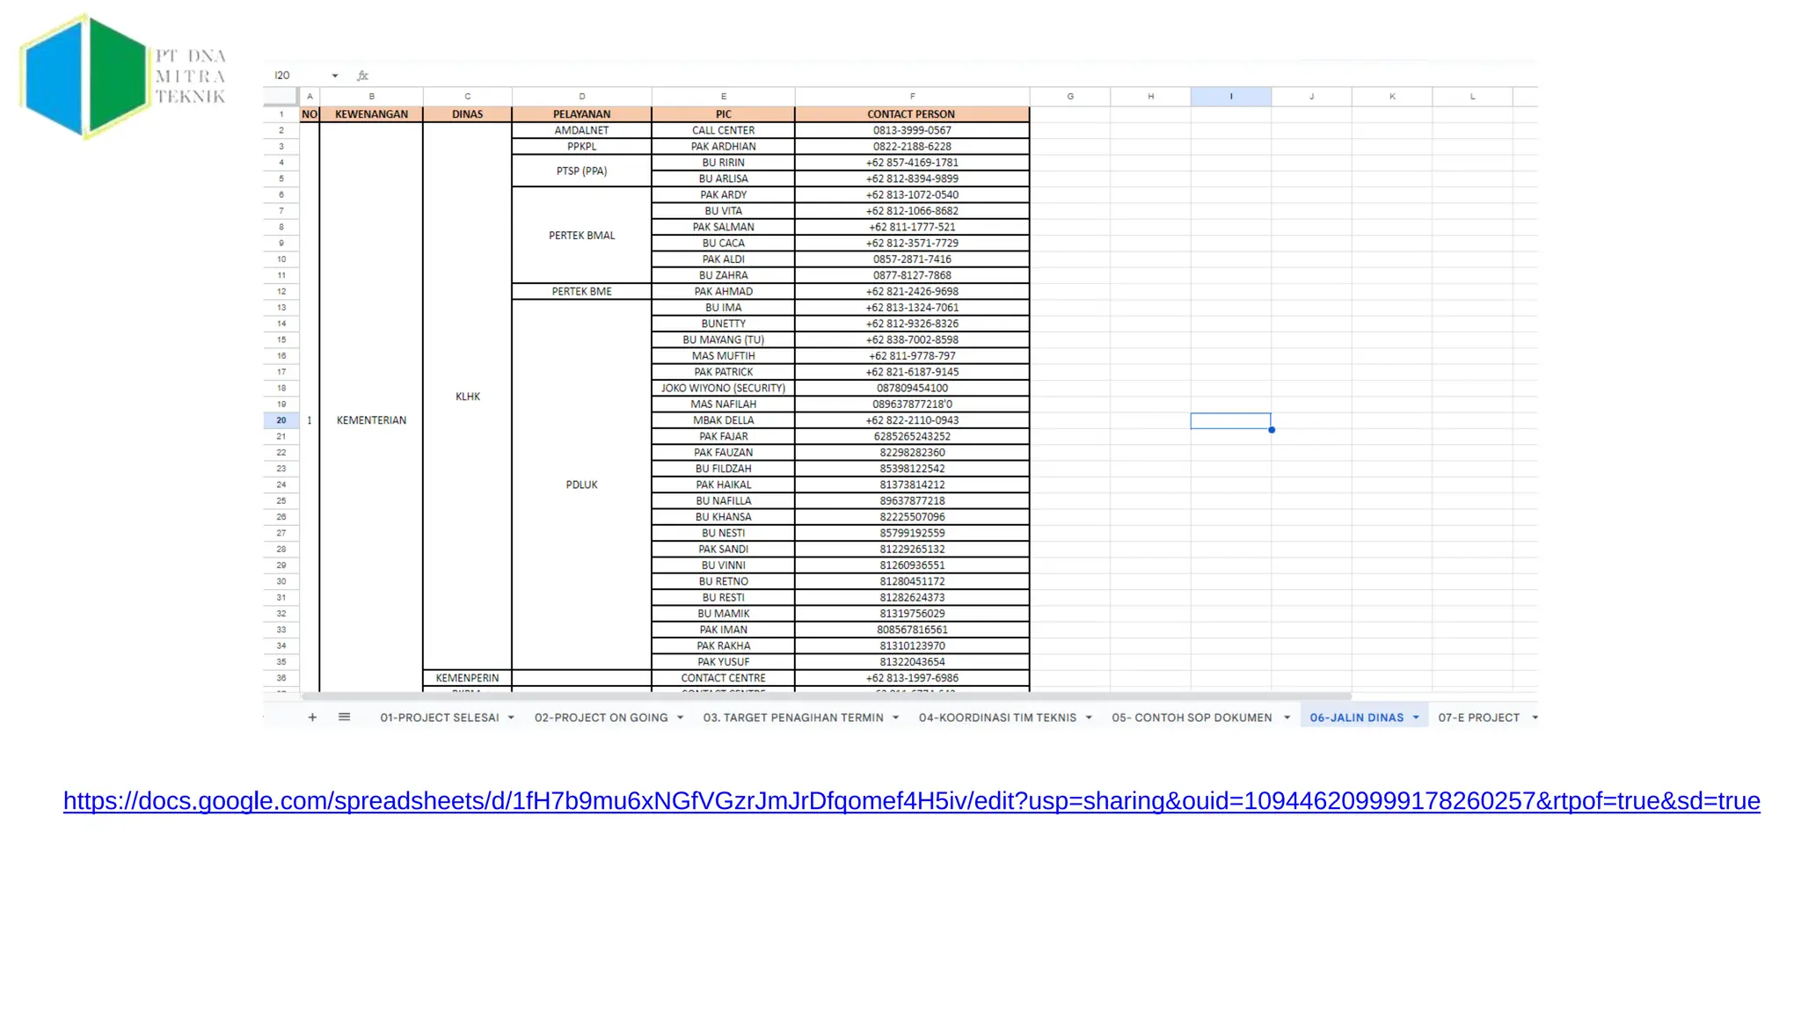This screenshot has width=1801, height=1013.
Task: Switch to the 03. TARGET PENAGIHAN TERMIN tab
Action: point(792,718)
